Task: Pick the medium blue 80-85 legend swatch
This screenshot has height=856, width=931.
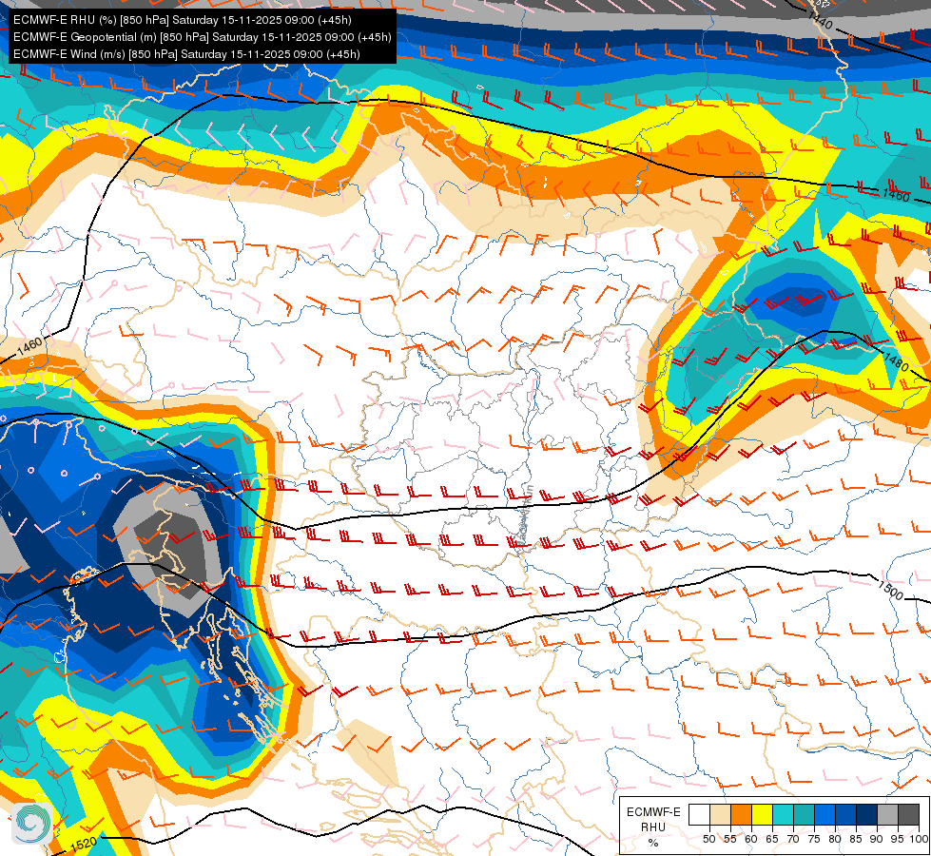Action: pos(845,814)
